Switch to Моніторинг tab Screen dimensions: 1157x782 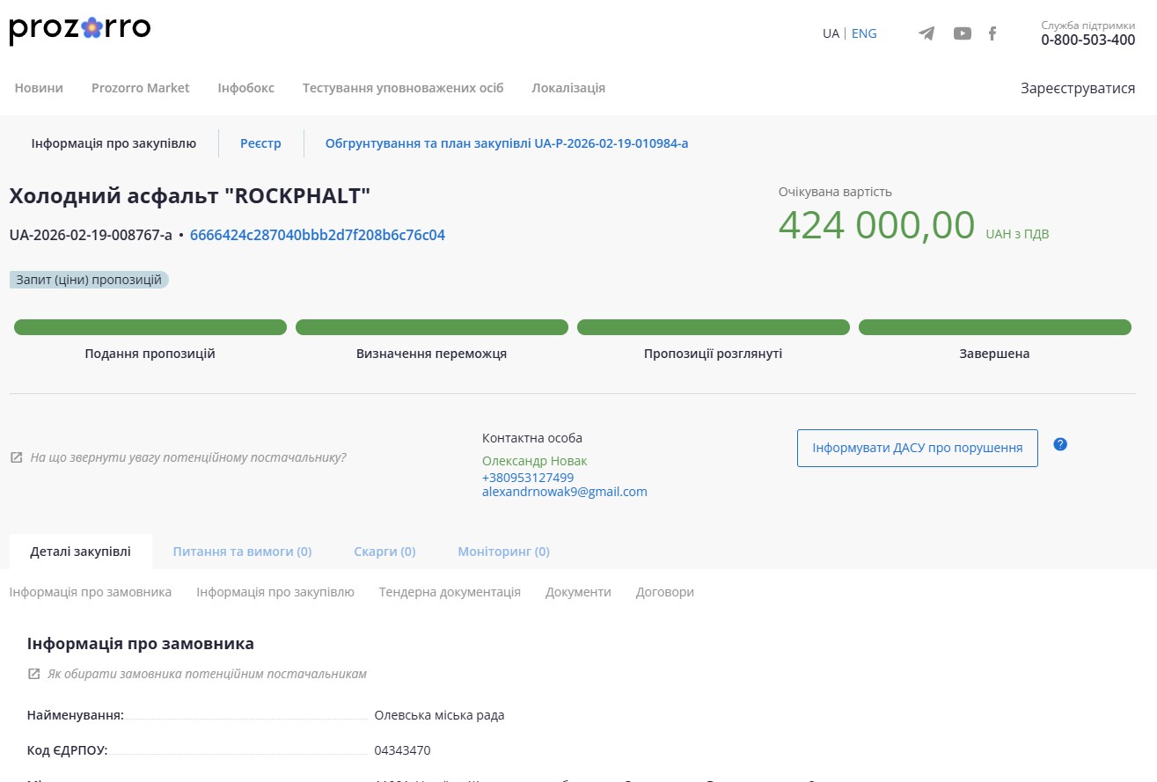pyautogui.click(x=503, y=552)
